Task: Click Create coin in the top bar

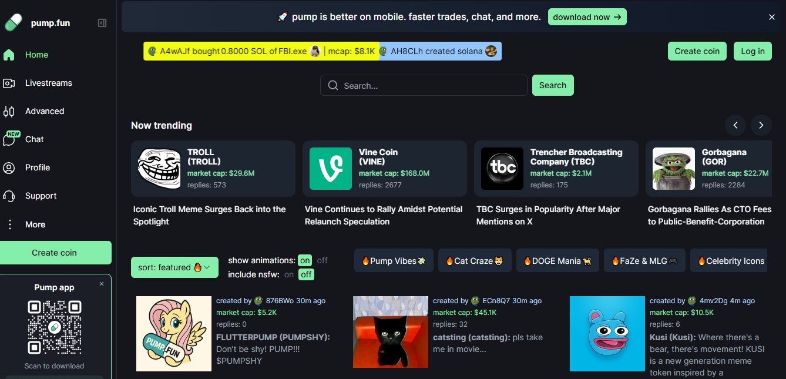Action: 697,51
